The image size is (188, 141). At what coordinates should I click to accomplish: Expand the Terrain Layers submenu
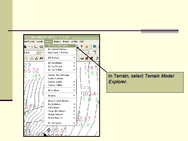click(60, 123)
